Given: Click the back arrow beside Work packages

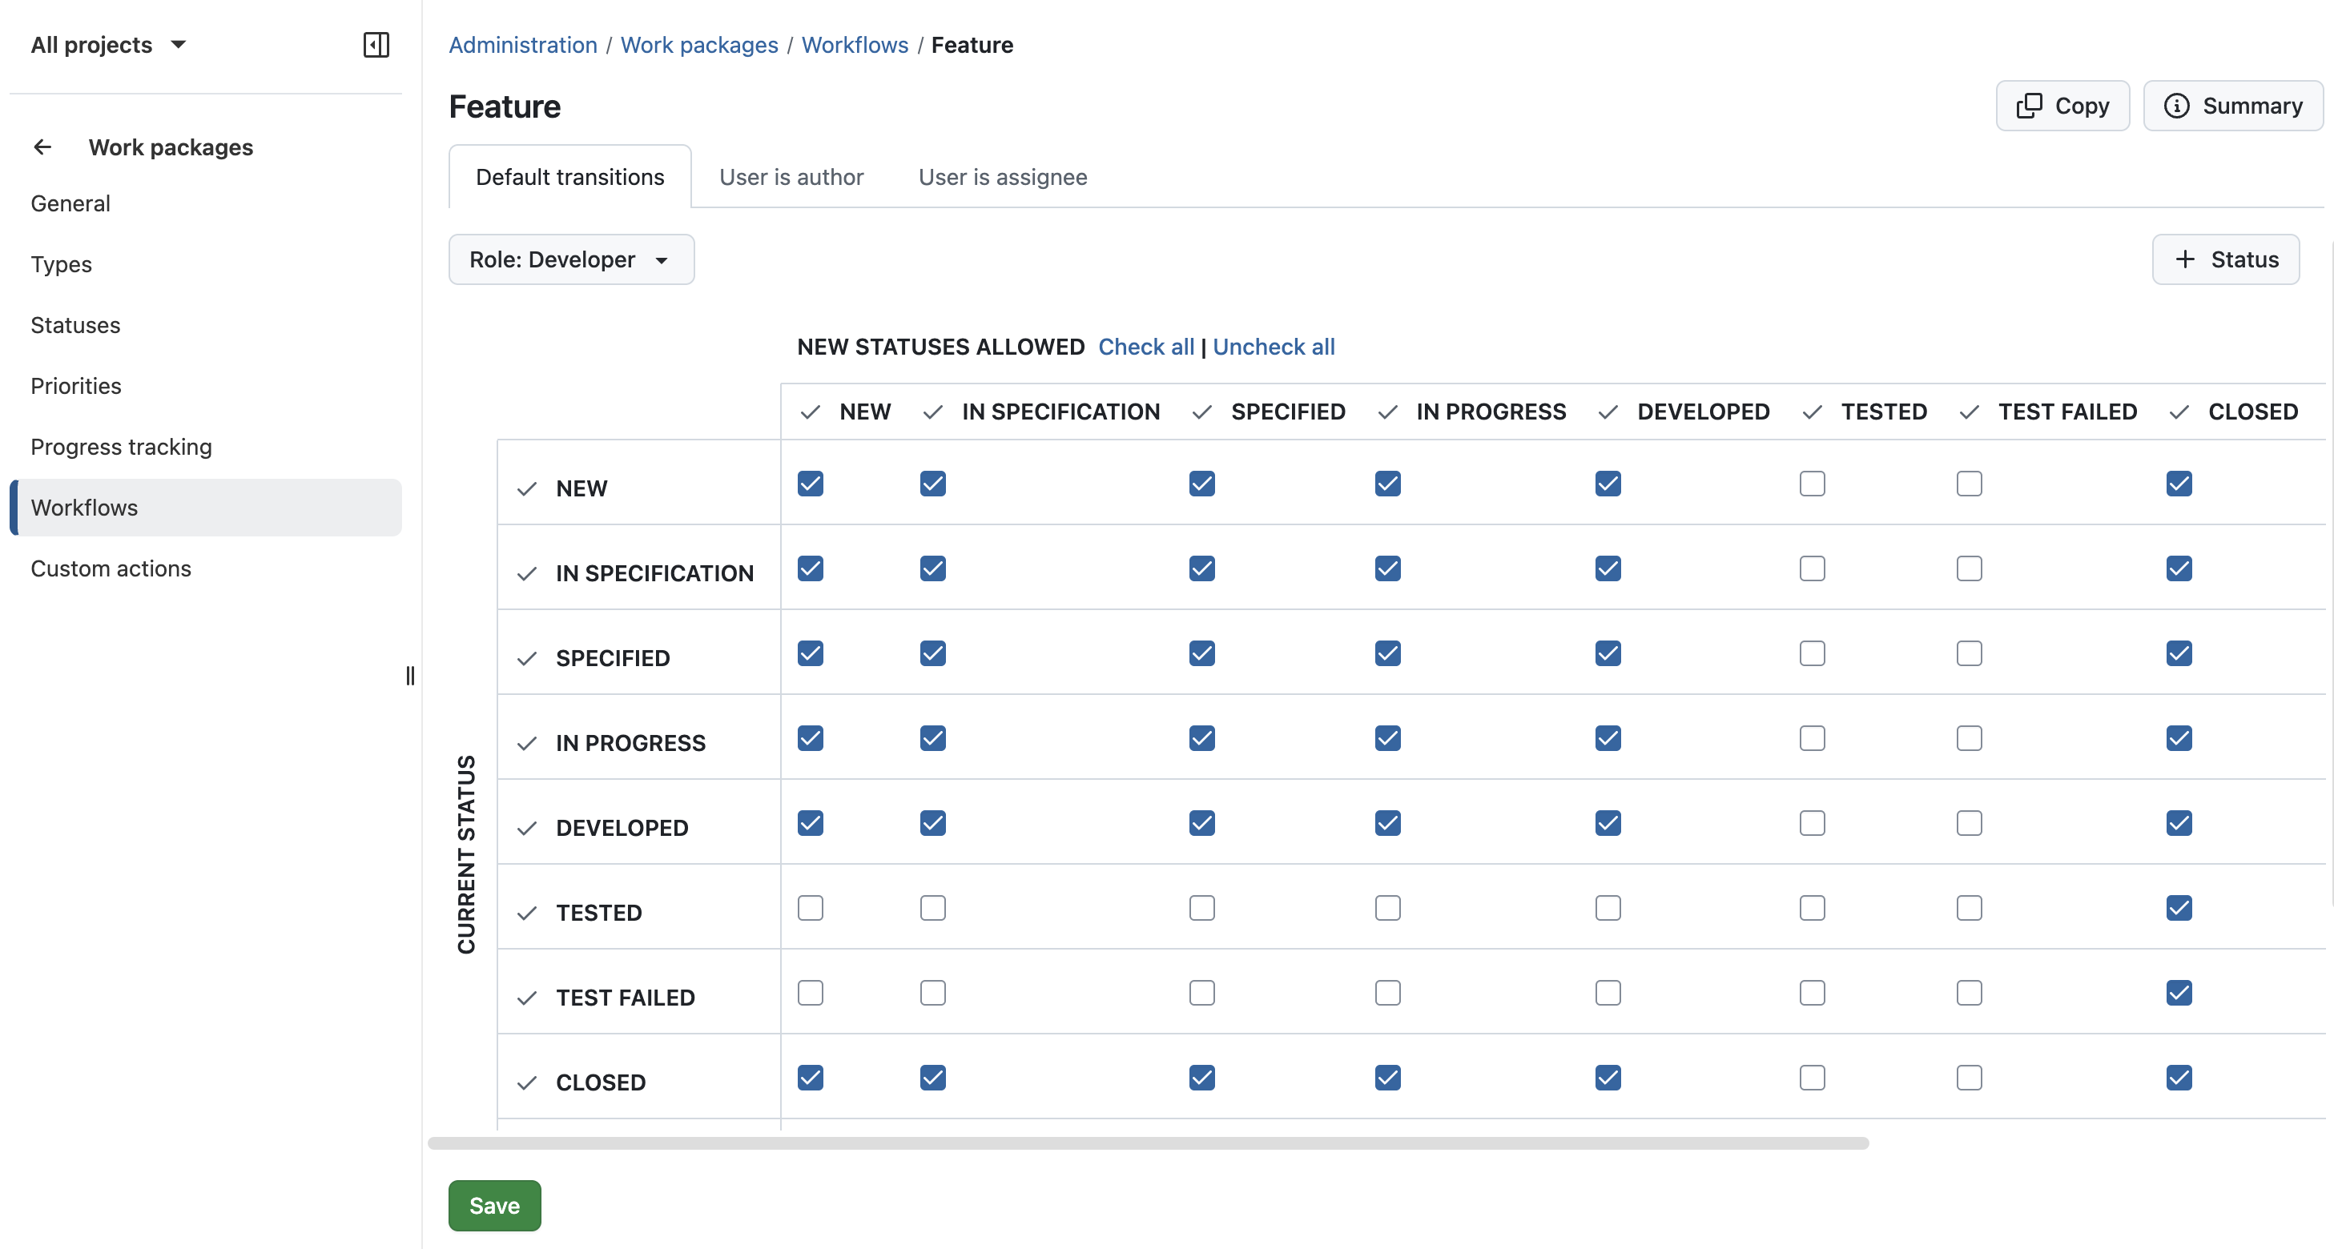Looking at the screenshot, I should [42, 147].
